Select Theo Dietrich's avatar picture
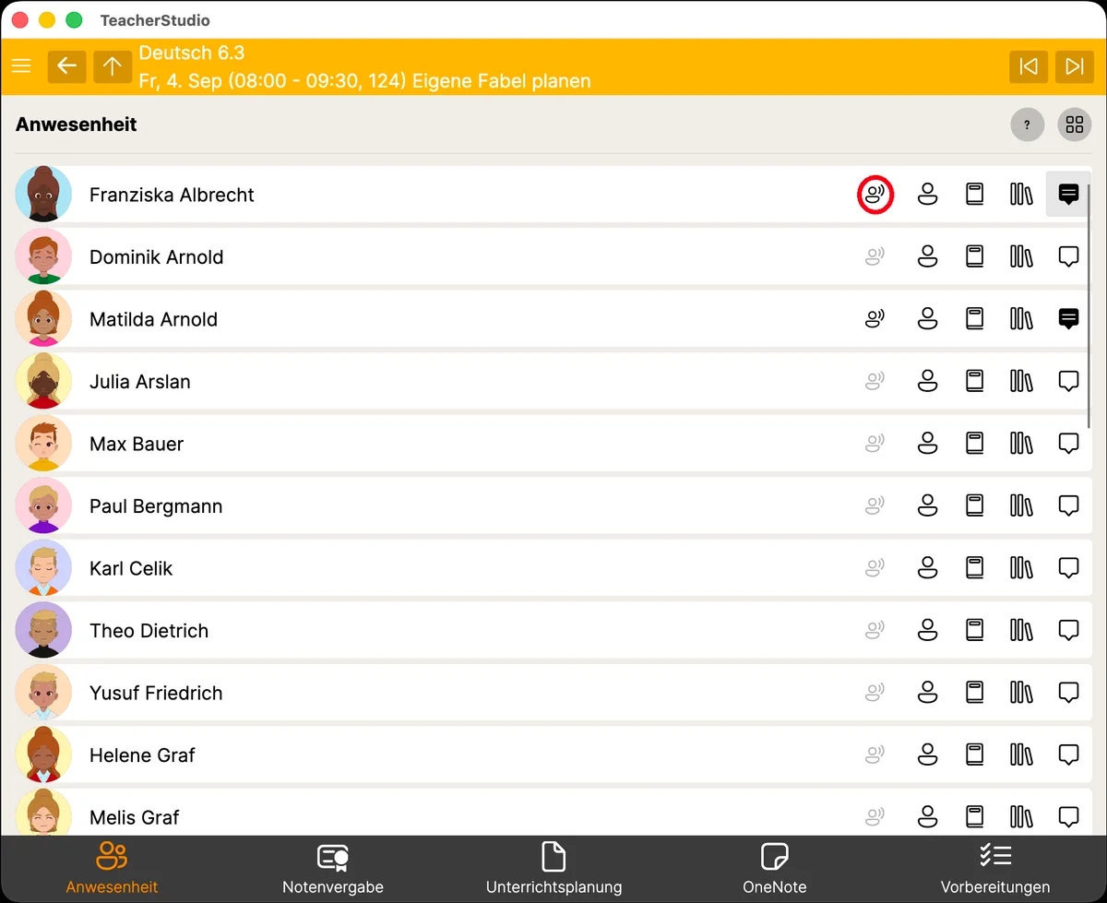1107x903 pixels. pos(43,631)
